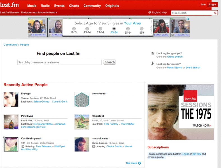The image size is (224, 168).
Task: Open the thermoseal username link
Action: coord(99,94)
